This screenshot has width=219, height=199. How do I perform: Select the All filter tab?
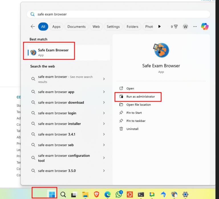tap(43, 27)
